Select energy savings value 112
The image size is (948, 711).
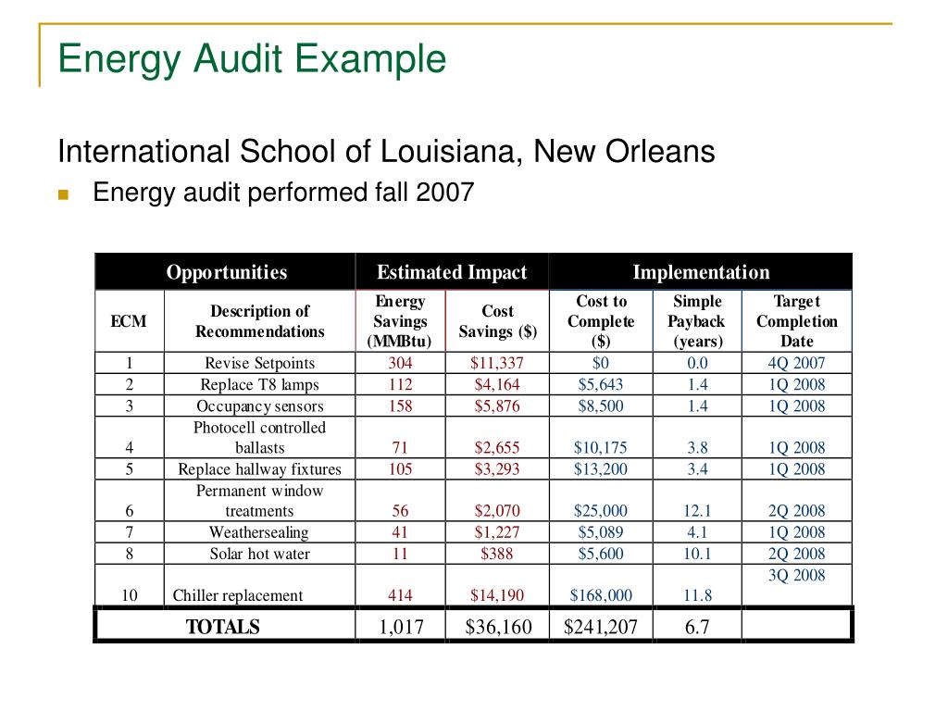click(x=400, y=384)
